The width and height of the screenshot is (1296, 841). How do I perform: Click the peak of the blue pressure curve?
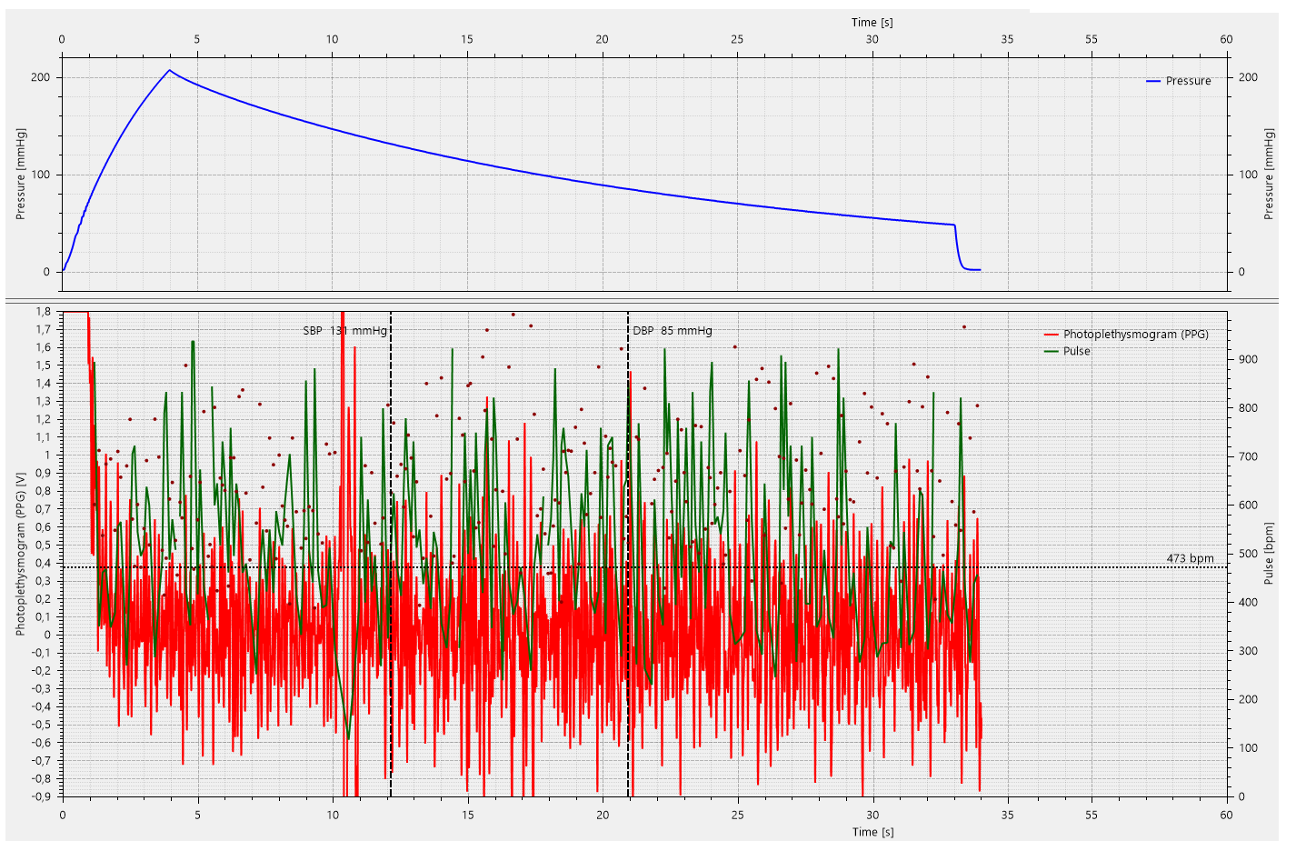(x=169, y=70)
